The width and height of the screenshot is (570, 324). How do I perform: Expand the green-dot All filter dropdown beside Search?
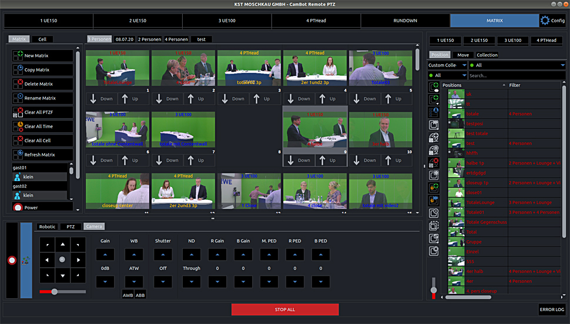(447, 76)
